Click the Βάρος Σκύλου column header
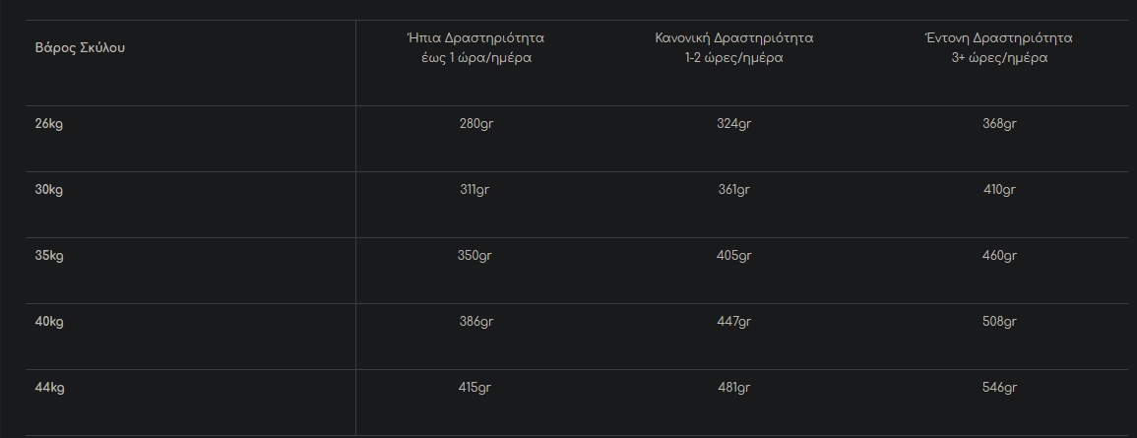The image size is (1137, 438). [x=81, y=47]
